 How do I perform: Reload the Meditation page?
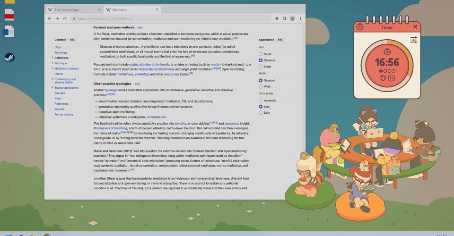click(x=65, y=18)
